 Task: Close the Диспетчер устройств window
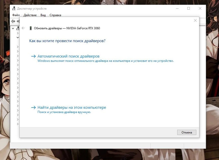200,8
